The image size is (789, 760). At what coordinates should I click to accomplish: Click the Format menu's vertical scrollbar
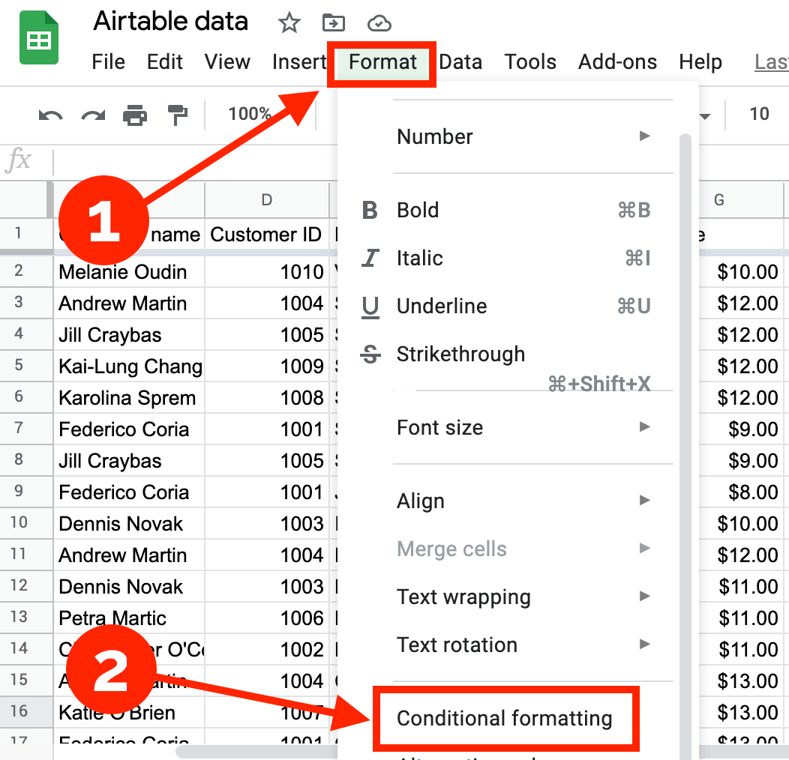[x=685, y=375]
